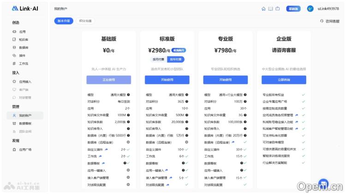Click the 企业版 请咨询客服 text
This screenshot has height=194, width=346.
[284, 50]
